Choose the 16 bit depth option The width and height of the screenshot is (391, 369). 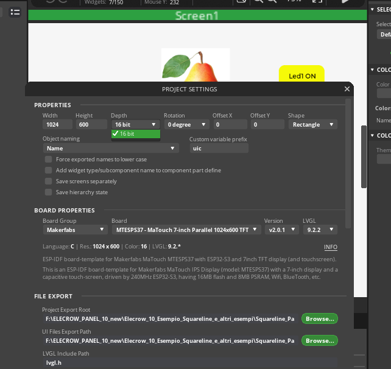point(135,134)
